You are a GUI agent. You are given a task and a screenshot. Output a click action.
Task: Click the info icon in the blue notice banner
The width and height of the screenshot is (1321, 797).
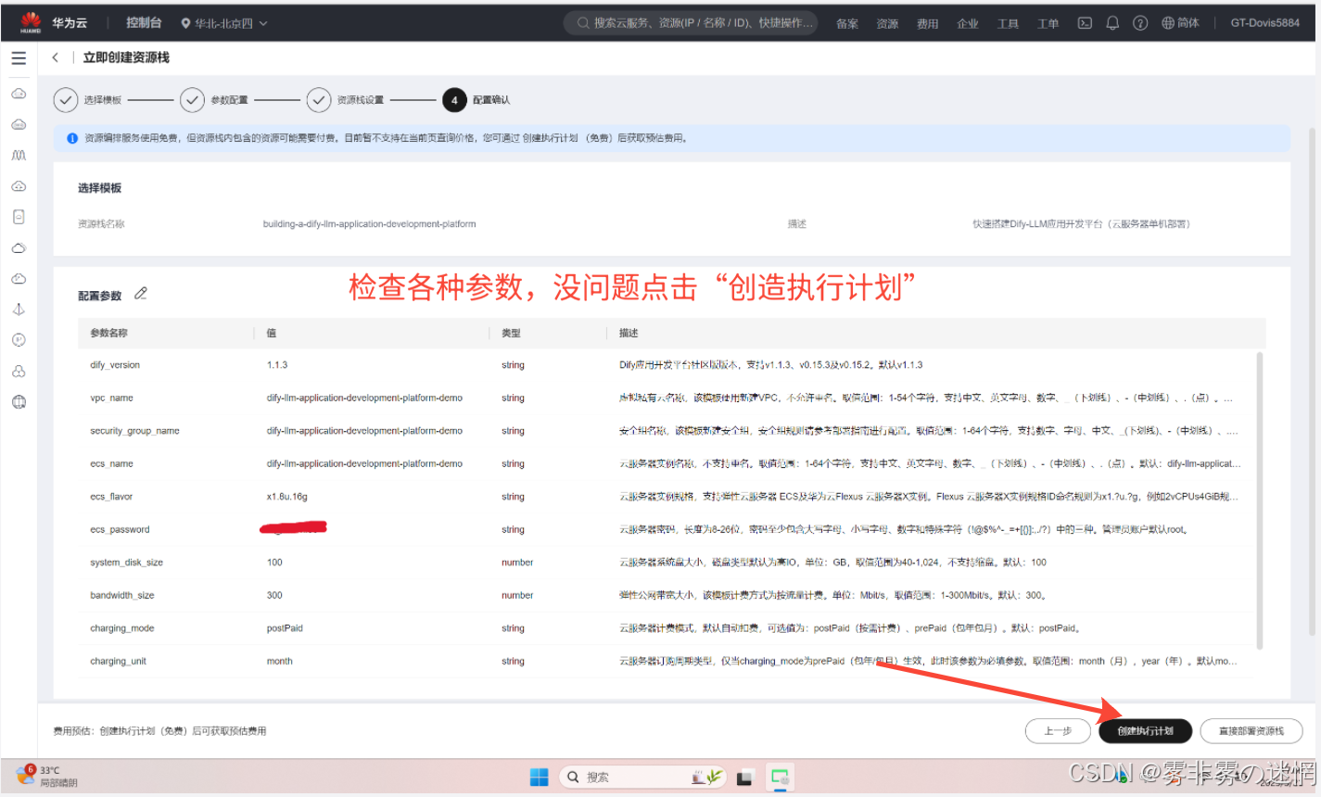[x=72, y=138]
